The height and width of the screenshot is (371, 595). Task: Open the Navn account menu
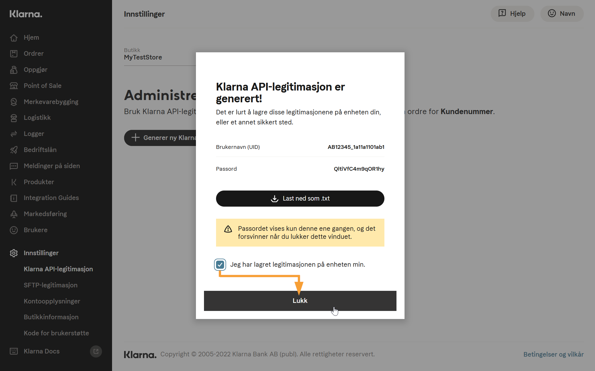tap(562, 14)
